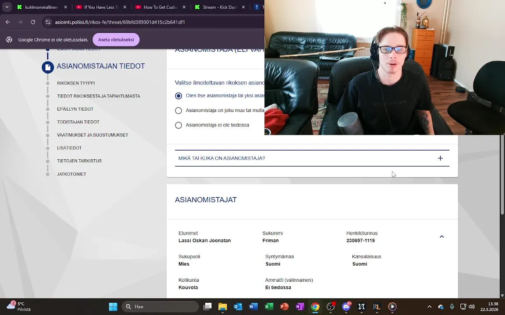Open the volume control tray icon

tap(472, 307)
